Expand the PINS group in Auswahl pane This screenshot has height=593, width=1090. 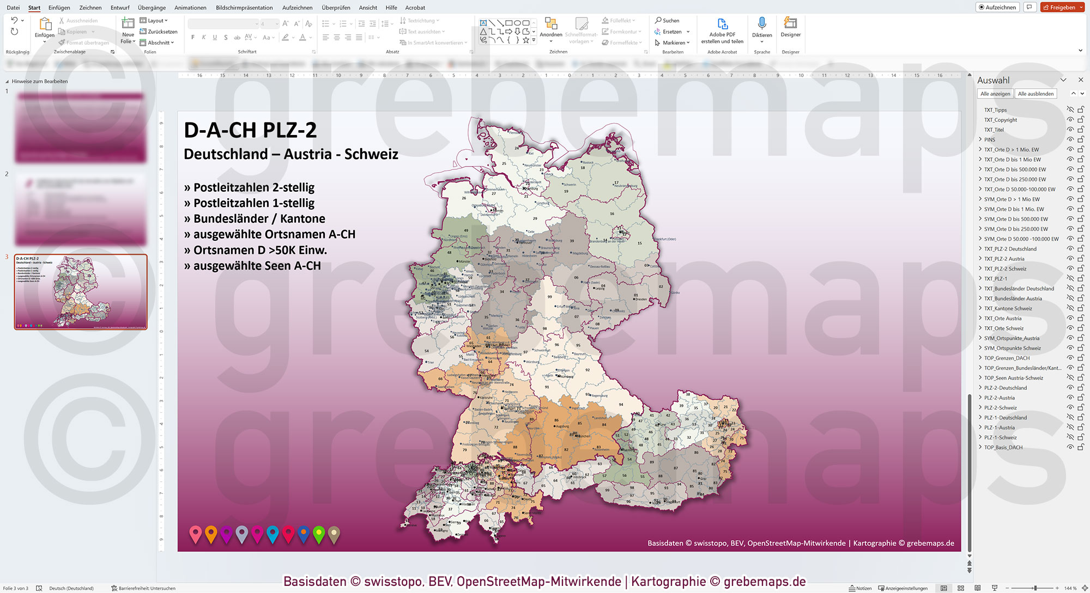click(980, 139)
